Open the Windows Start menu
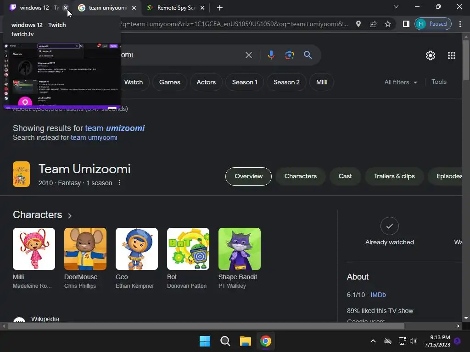This screenshot has width=470, height=352. point(205,341)
